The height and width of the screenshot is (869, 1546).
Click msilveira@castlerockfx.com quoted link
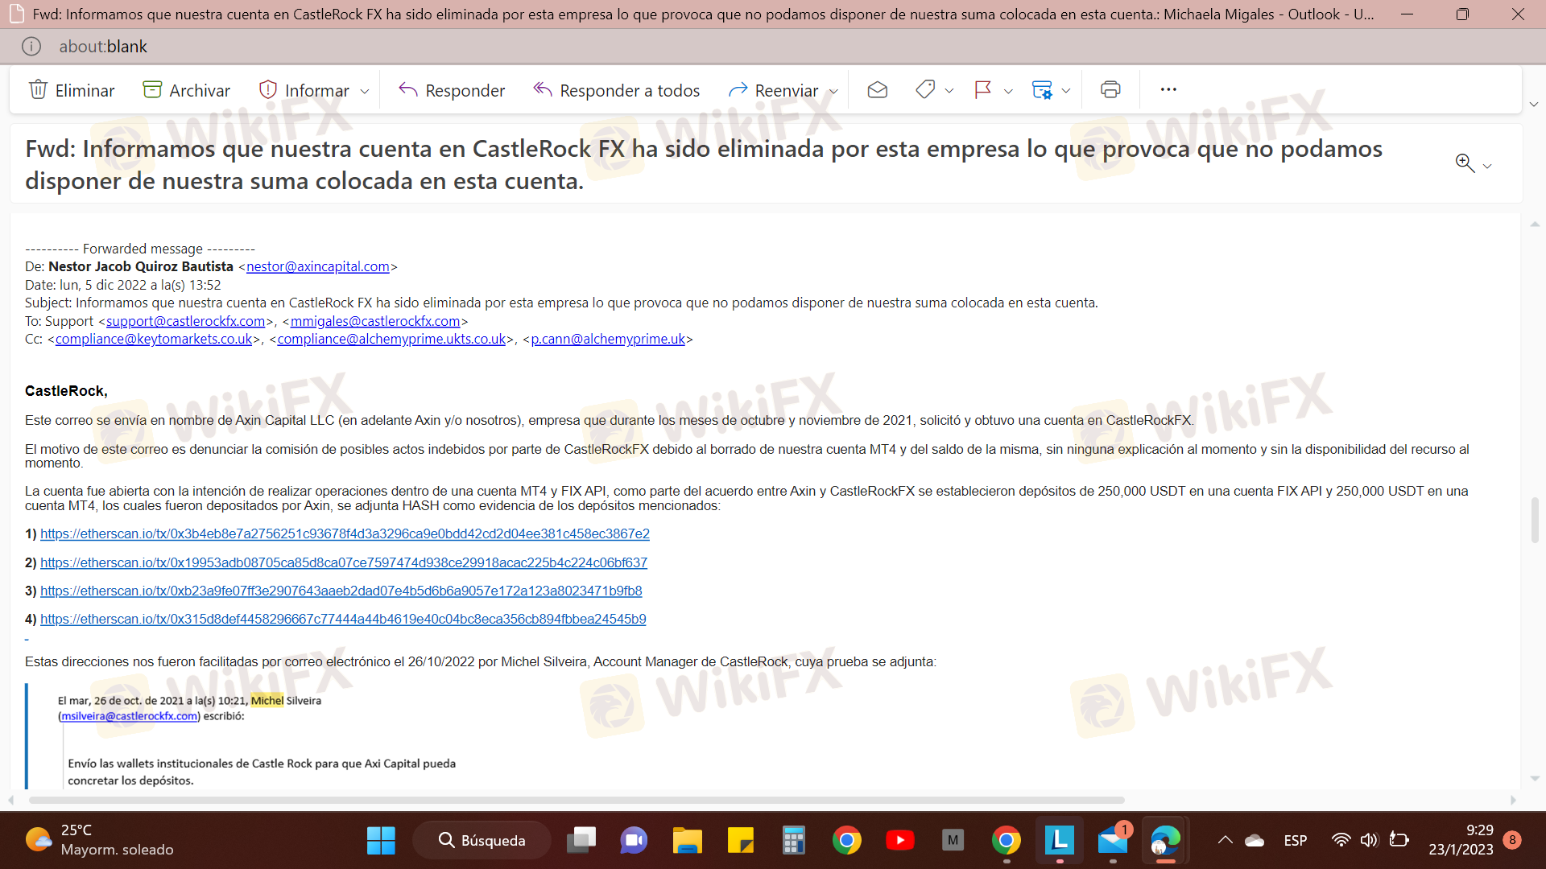[130, 716]
